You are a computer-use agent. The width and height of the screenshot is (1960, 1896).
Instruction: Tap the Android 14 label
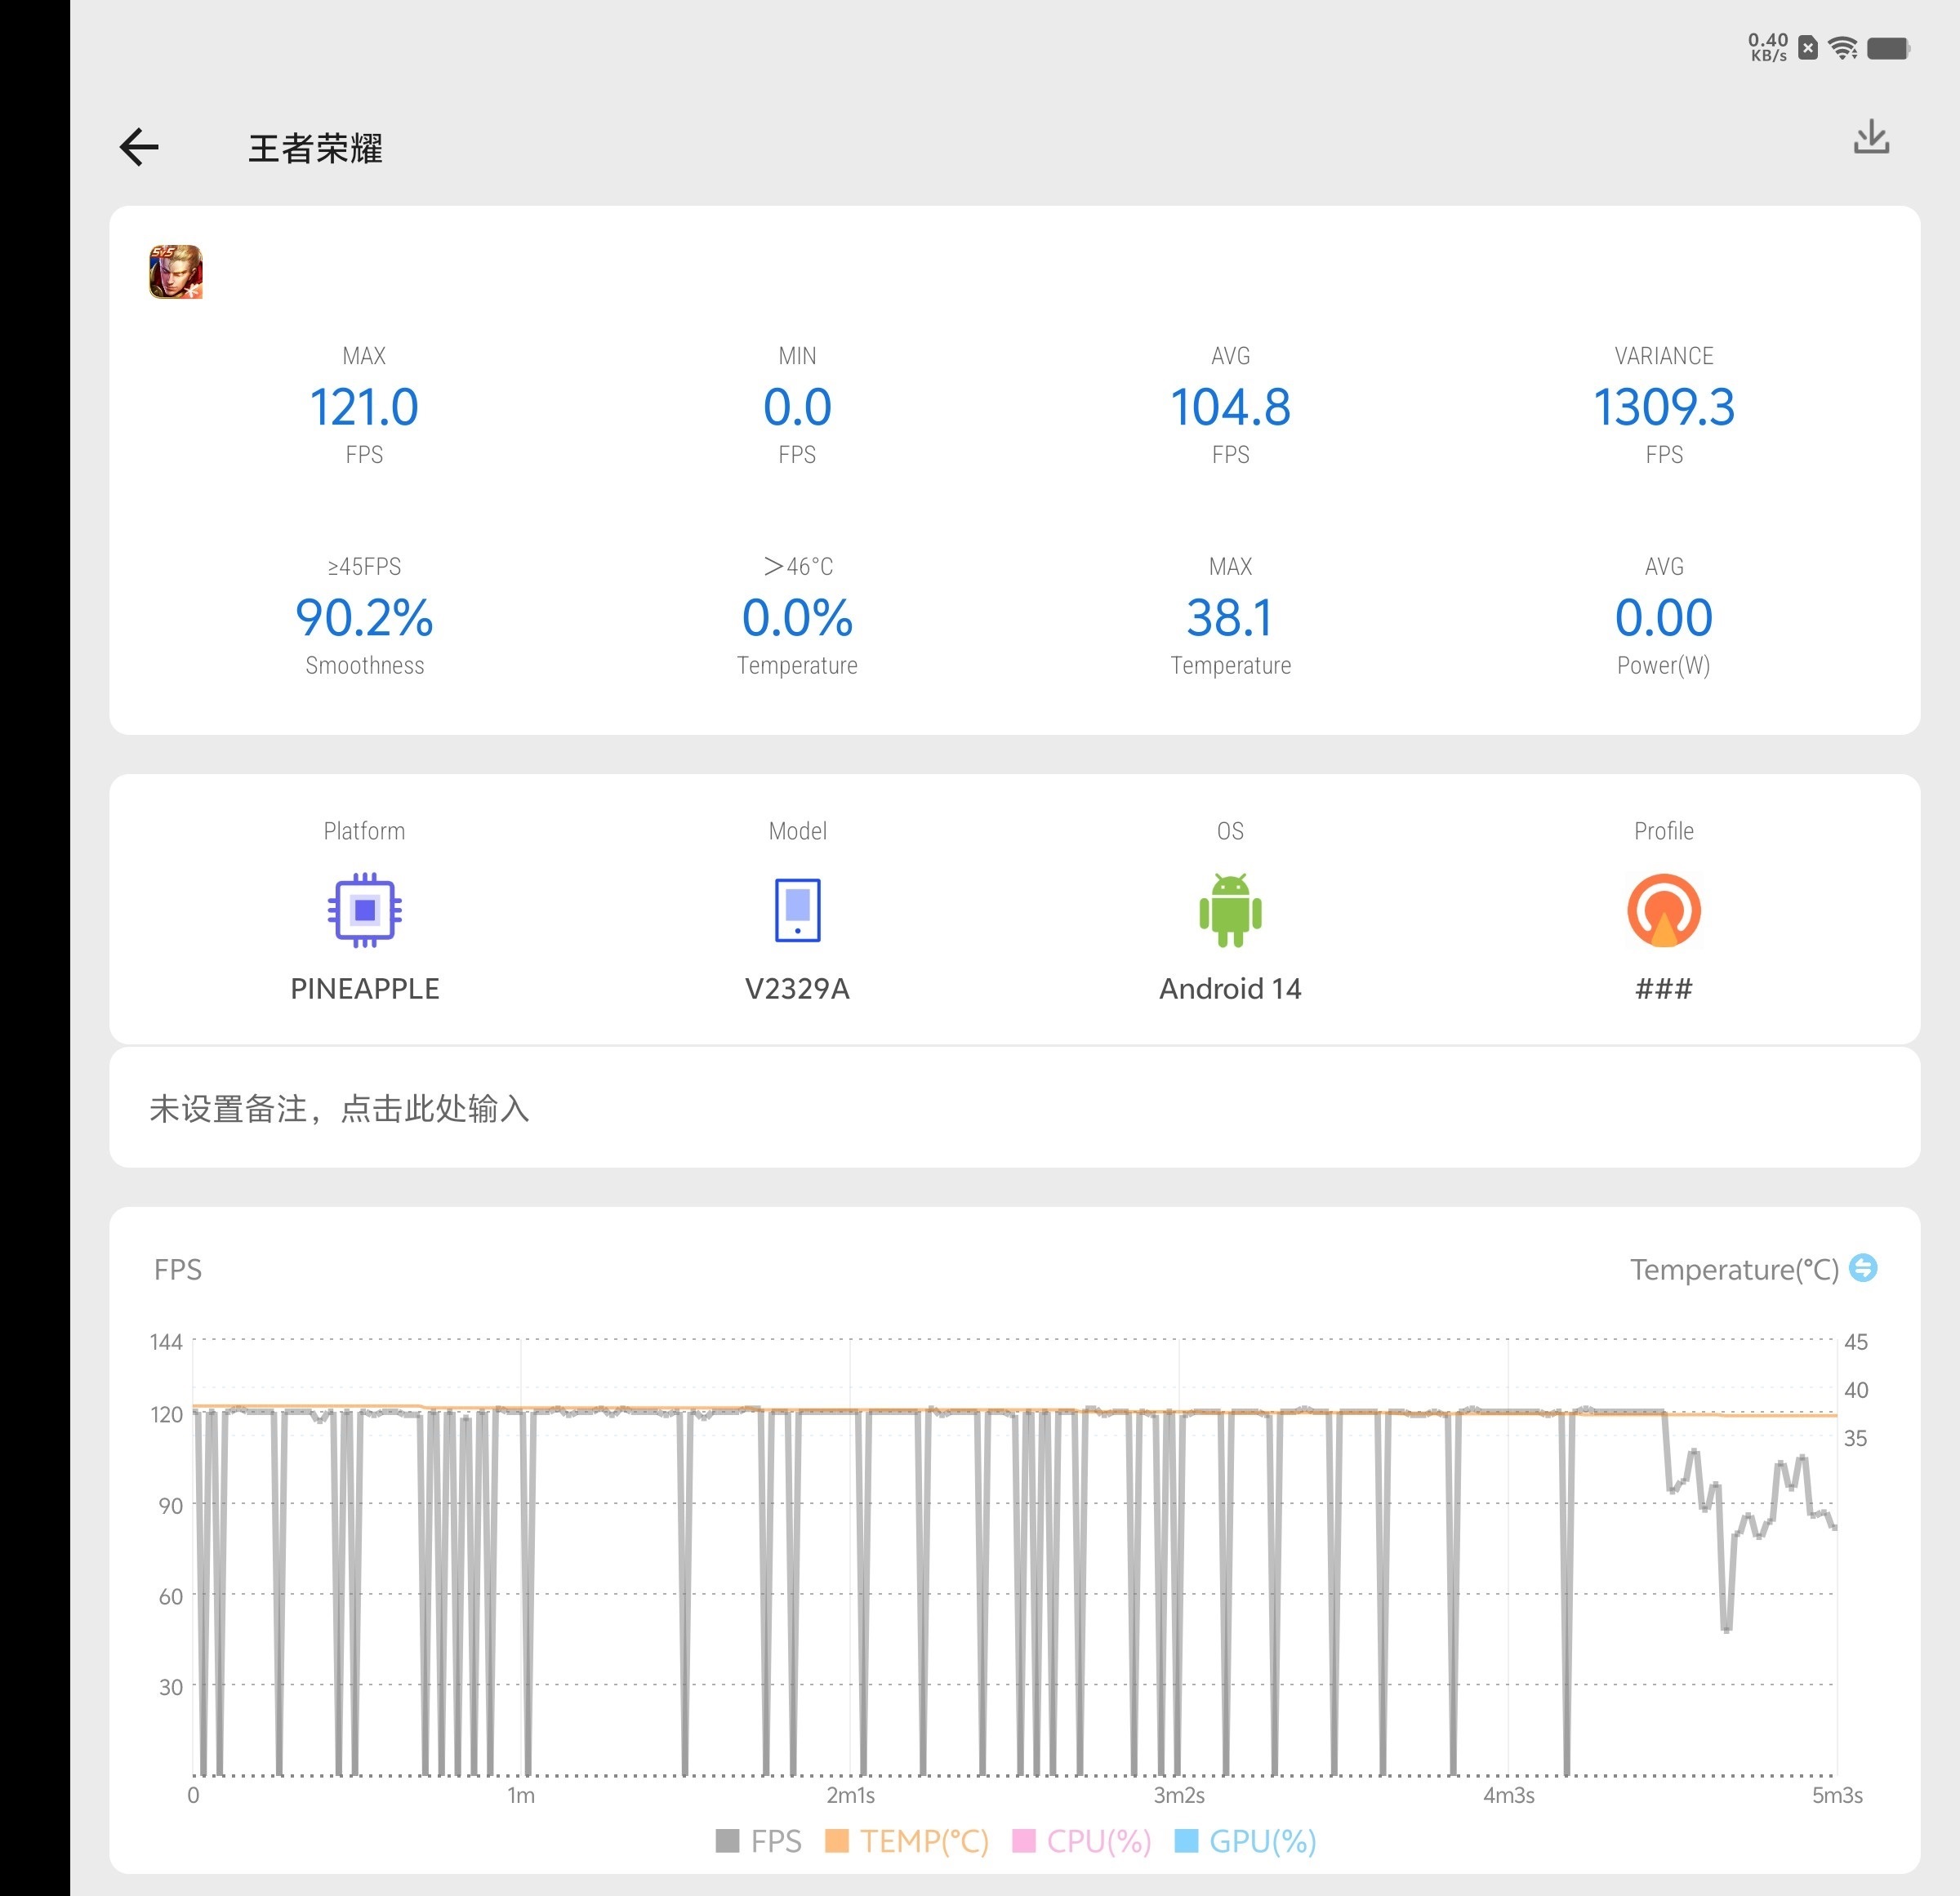click(x=1230, y=988)
